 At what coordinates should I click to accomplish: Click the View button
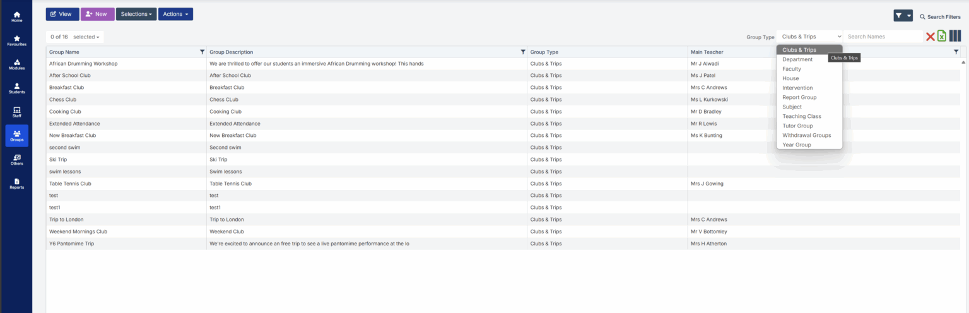coord(62,14)
